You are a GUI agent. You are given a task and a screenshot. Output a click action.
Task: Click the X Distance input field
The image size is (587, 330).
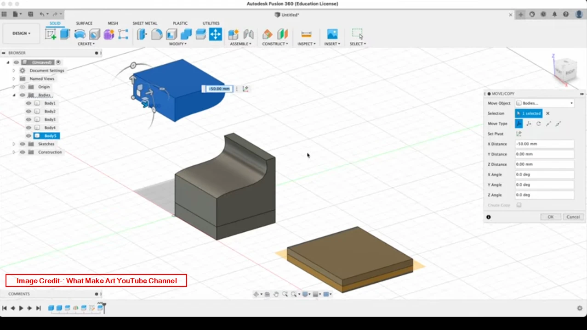pos(544,144)
